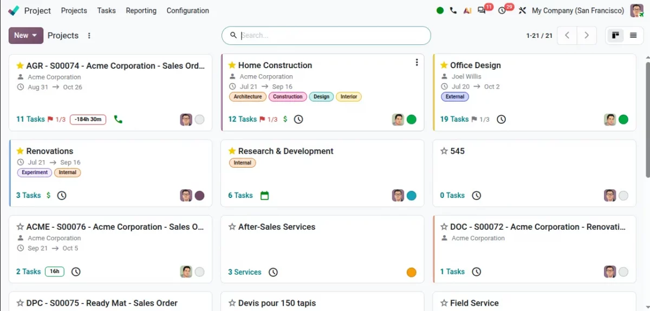Star the ACME - S00076 project as favorite
The height and width of the screenshot is (311, 650).
(20, 227)
